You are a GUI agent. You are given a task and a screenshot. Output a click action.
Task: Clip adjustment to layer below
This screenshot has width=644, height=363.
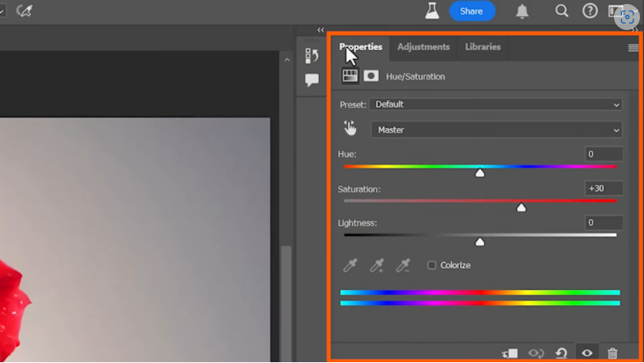pos(510,353)
